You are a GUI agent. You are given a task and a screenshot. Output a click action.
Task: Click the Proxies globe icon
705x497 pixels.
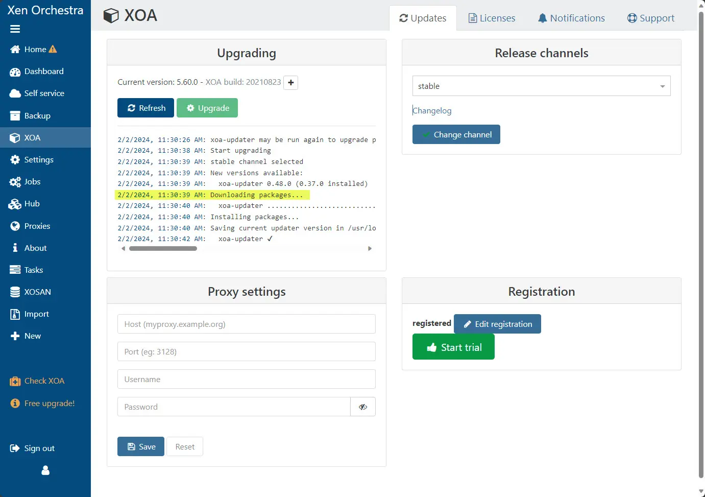tap(15, 226)
